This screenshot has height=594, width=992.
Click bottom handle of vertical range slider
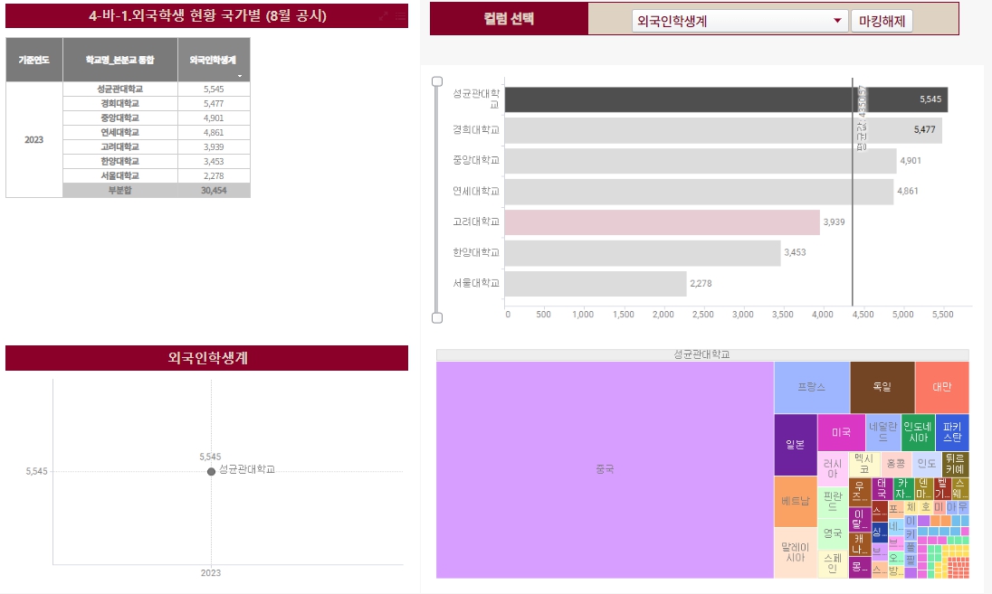pos(437,317)
